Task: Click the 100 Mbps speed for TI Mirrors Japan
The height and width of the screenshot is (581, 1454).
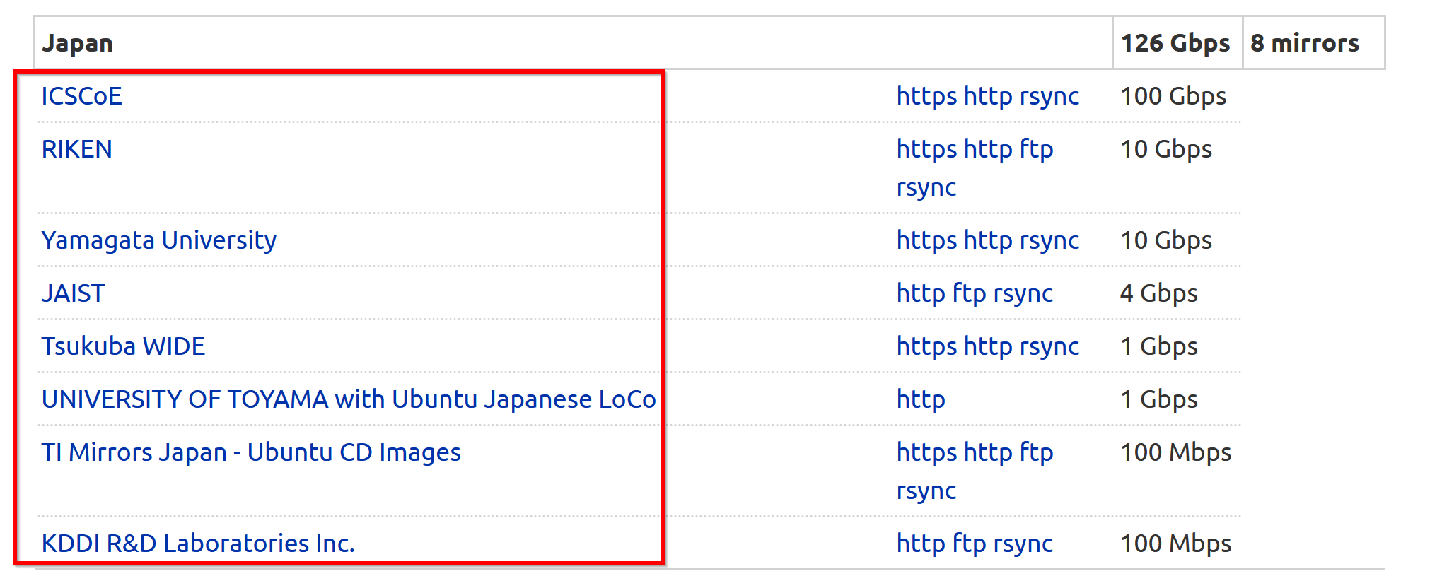Action: (1176, 452)
